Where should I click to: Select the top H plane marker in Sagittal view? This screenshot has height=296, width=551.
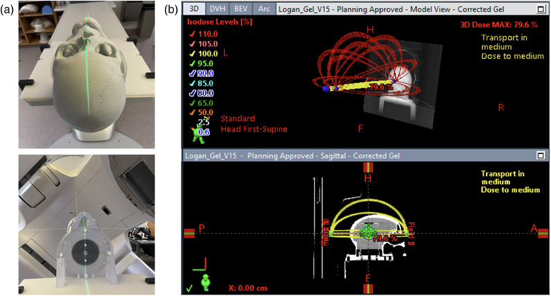point(367,168)
